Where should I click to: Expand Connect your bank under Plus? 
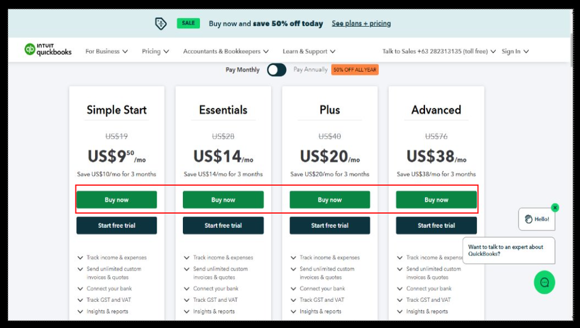tap(318, 289)
